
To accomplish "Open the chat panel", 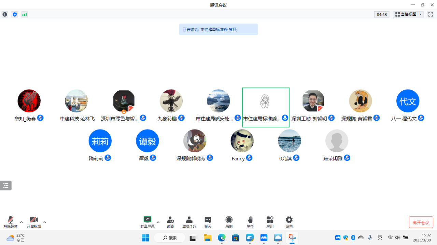I will [208, 220].
